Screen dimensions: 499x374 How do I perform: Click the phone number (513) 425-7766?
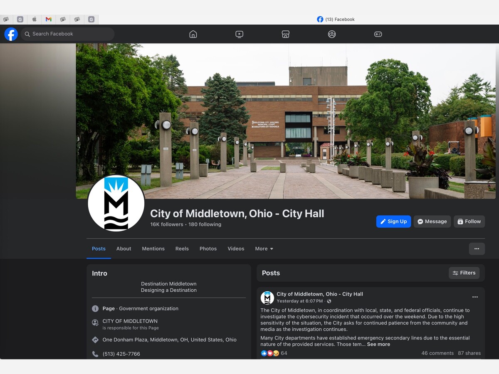click(121, 354)
